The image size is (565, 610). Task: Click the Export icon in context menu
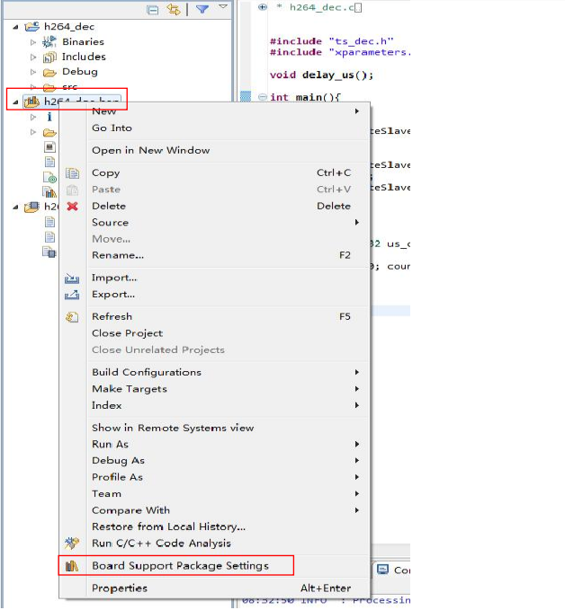click(x=73, y=295)
